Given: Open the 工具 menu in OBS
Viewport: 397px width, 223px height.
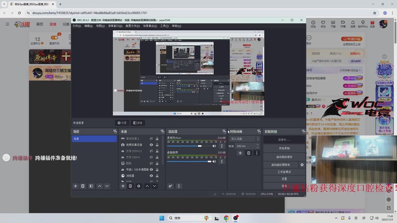Looking at the screenshot, I should click(164, 26).
